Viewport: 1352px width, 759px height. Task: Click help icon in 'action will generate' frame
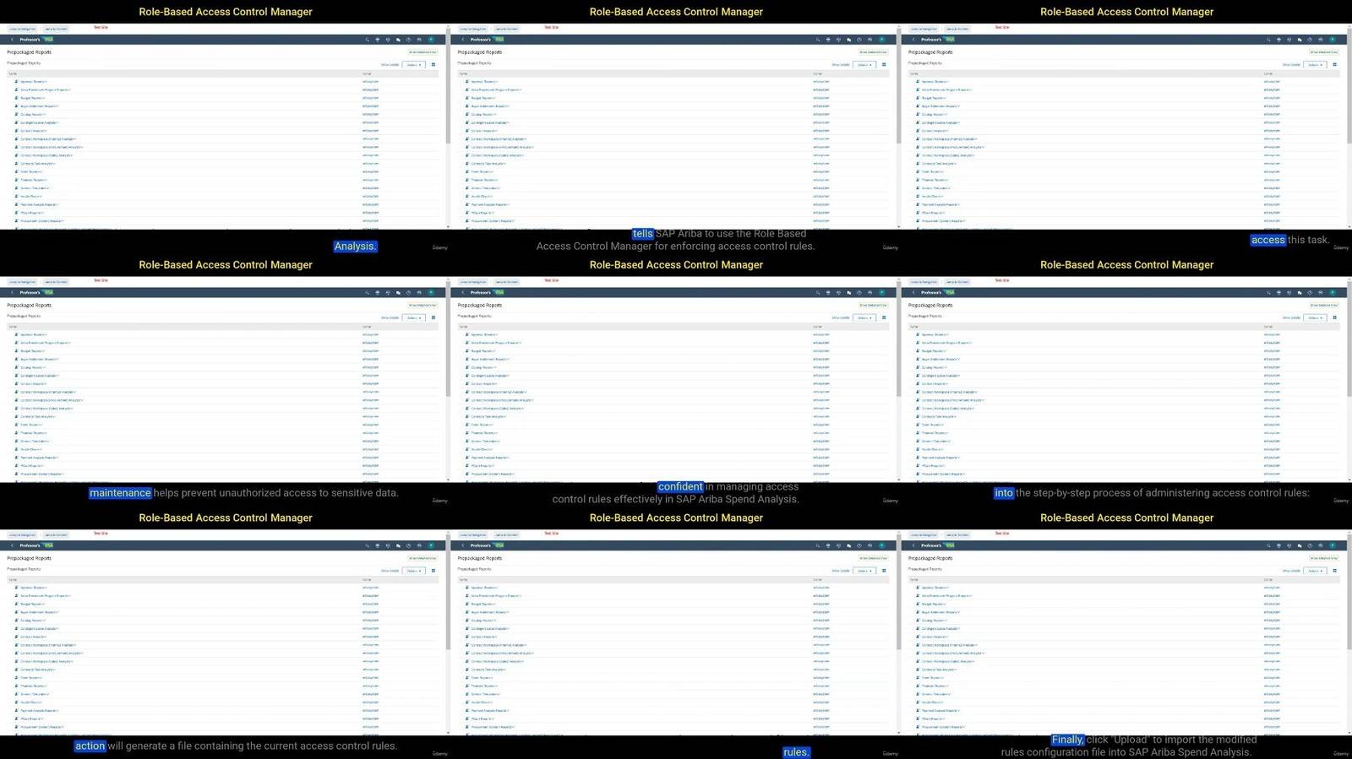pos(409,545)
